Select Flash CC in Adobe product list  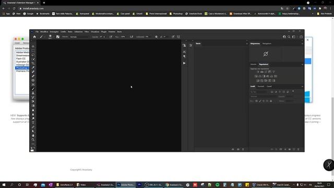coord(21,58)
